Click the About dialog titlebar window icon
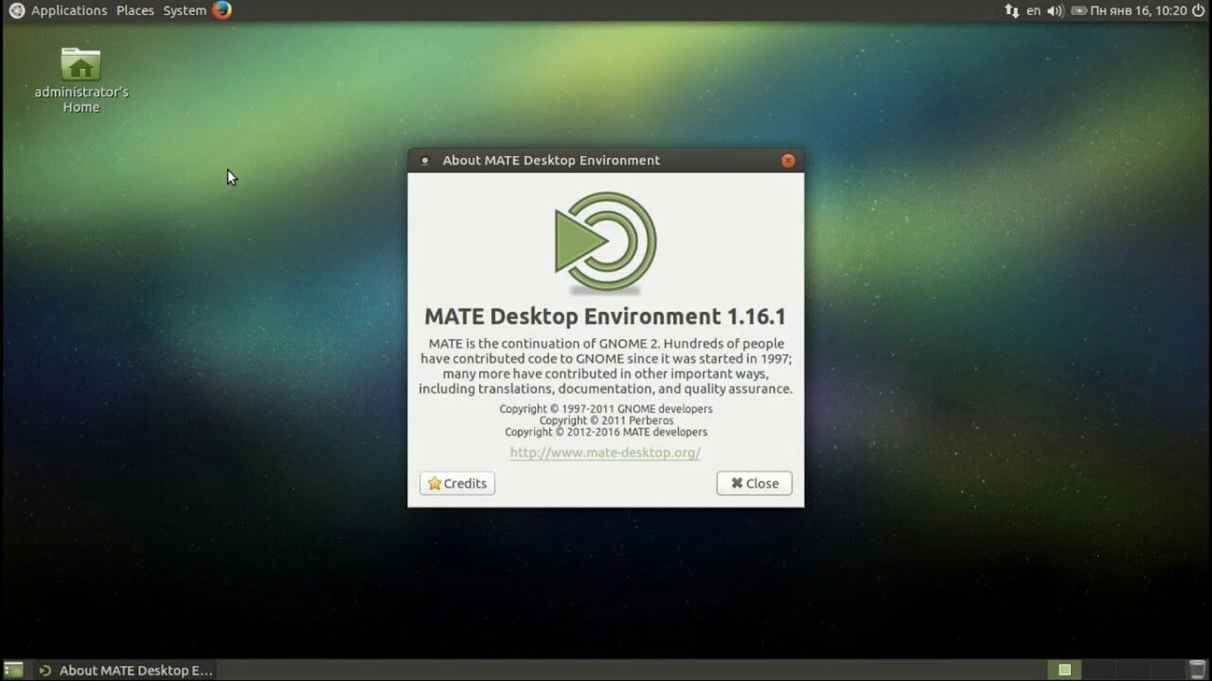The image size is (1212, 681). point(425,161)
